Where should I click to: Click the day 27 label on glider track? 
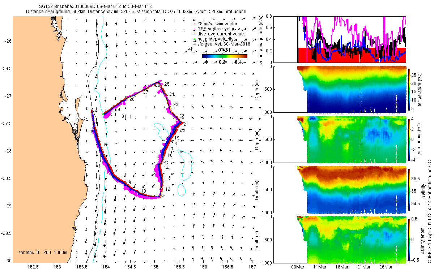coord(146,92)
